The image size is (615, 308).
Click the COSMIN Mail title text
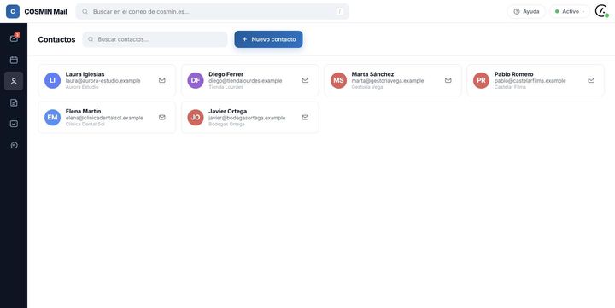point(45,11)
